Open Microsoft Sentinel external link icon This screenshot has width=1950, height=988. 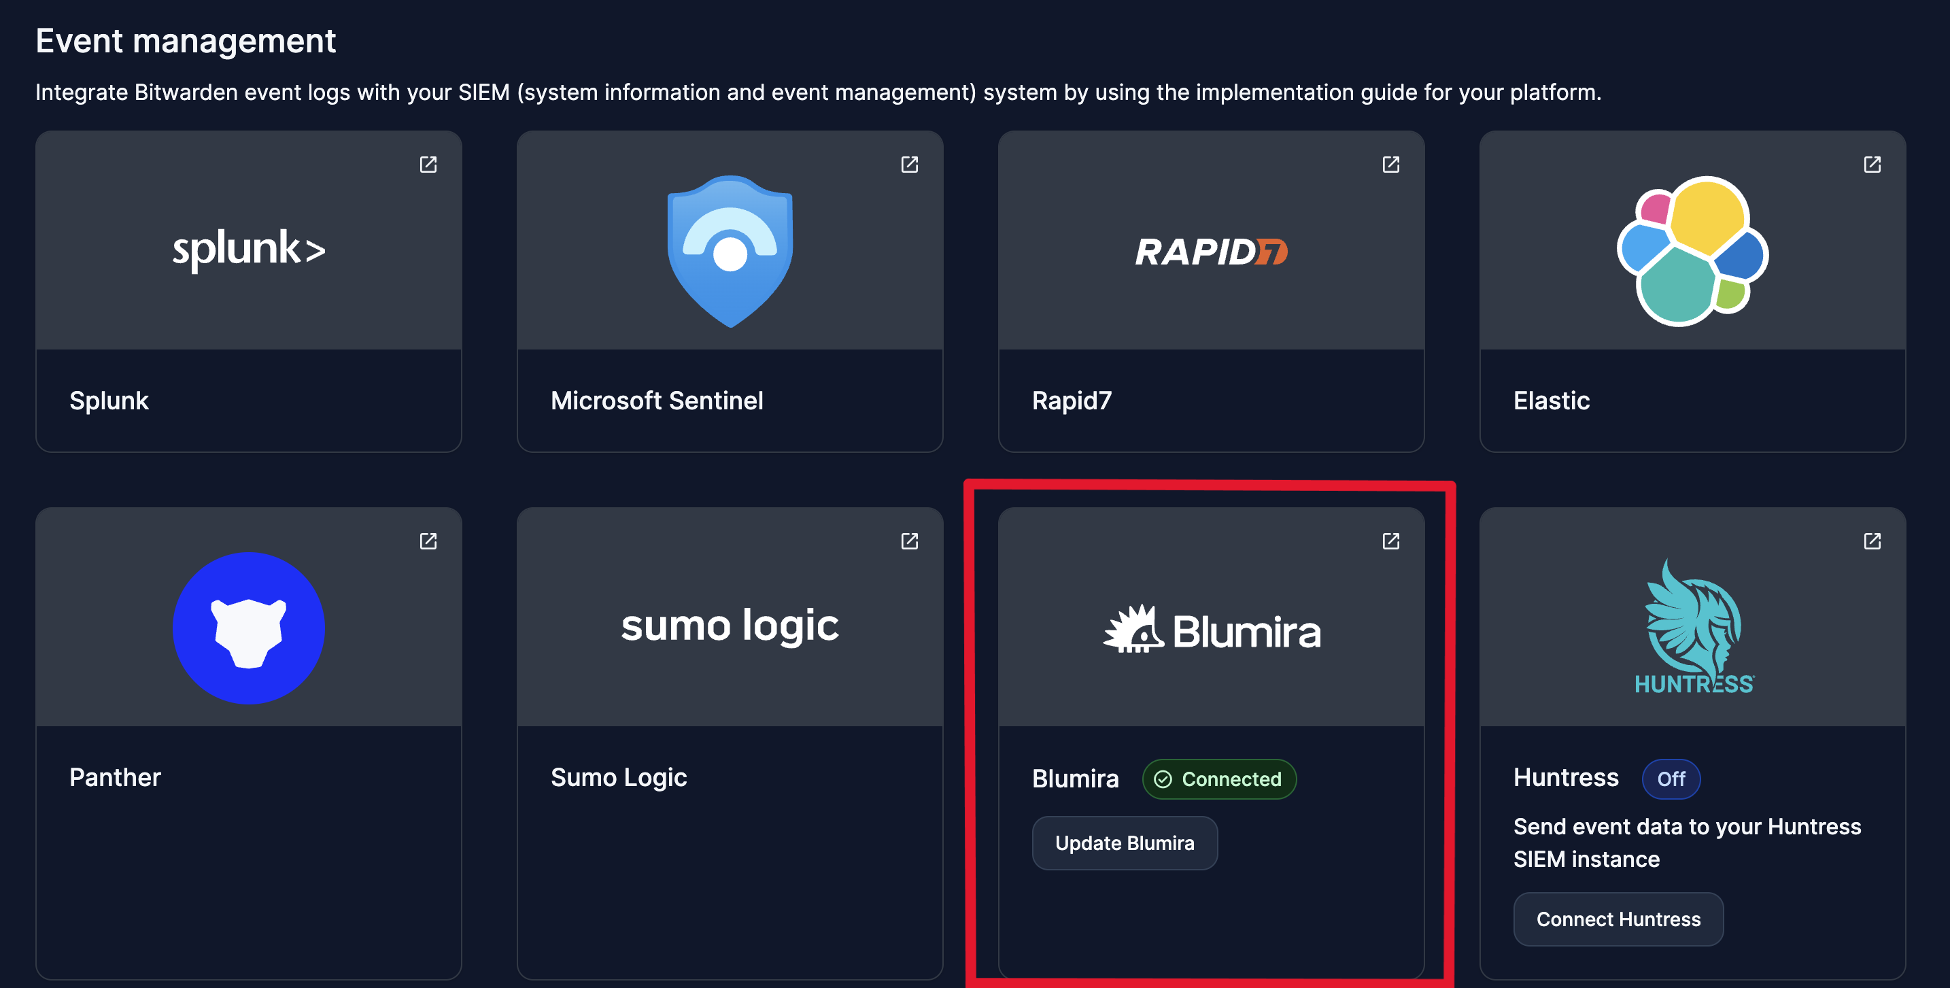tap(910, 165)
